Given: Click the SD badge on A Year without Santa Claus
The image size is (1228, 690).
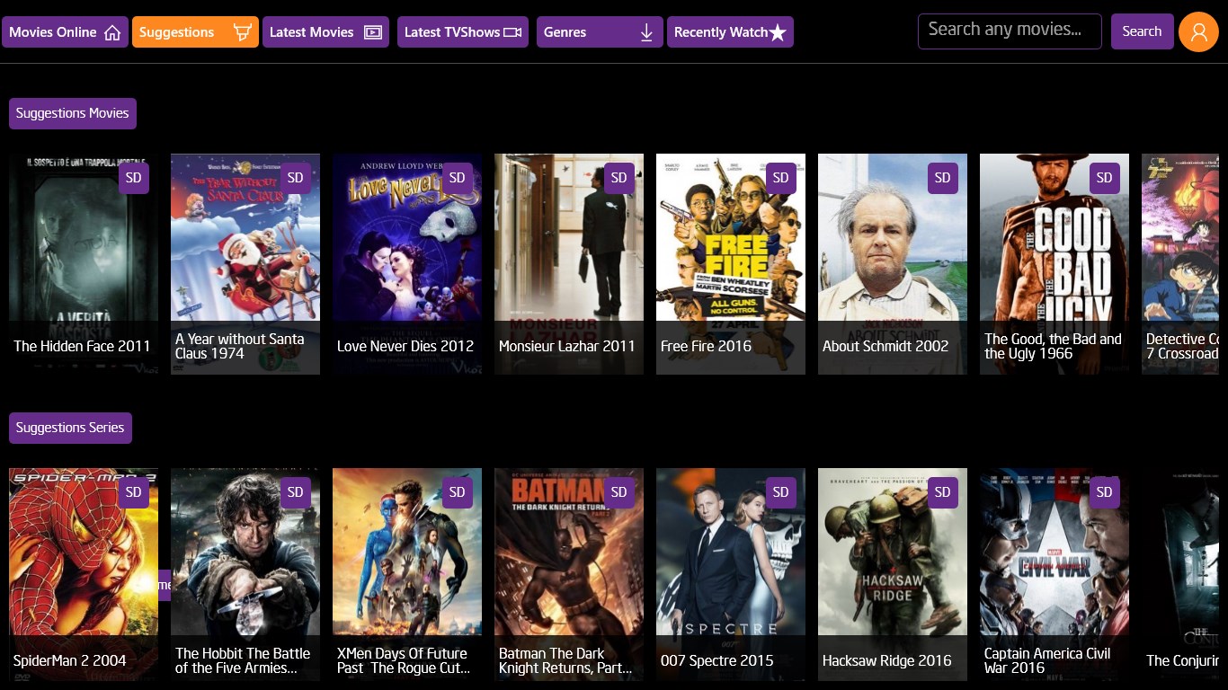Looking at the screenshot, I should pyautogui.click(x=296, y=178).
